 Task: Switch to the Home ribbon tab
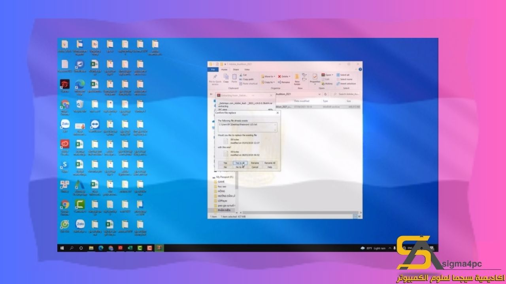pos(224,69)
